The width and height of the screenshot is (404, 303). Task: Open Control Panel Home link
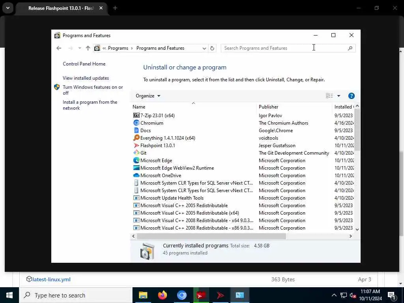pos(84,64)
